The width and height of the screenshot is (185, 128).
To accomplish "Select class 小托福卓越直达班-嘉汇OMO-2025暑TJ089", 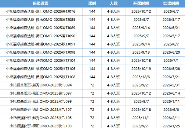I will point(41,28).
